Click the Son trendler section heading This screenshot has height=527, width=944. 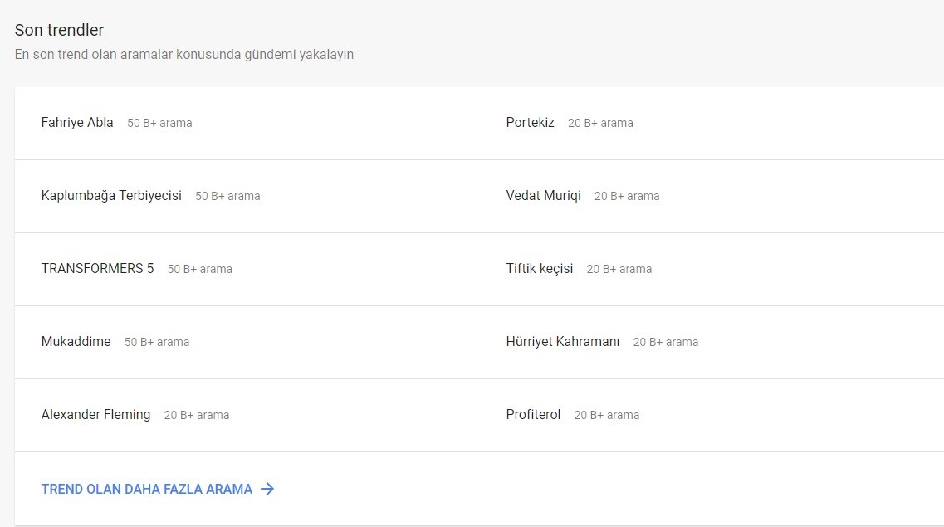click(58, 30)
